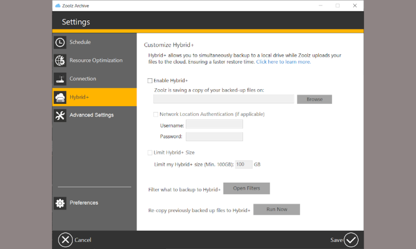Click the Preferences gear icon
The width and height of the screenshot is (416, 249).
pyautogui.click(x=60, y=203)
